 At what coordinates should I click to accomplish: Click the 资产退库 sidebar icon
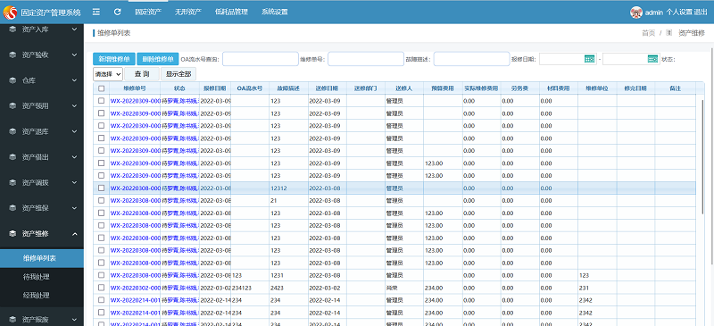coord(12,131)
